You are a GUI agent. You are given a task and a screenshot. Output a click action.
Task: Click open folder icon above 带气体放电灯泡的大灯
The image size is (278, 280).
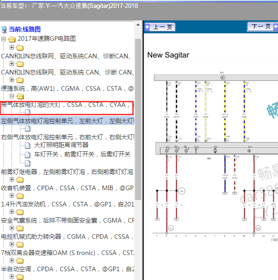click(20, 96)
